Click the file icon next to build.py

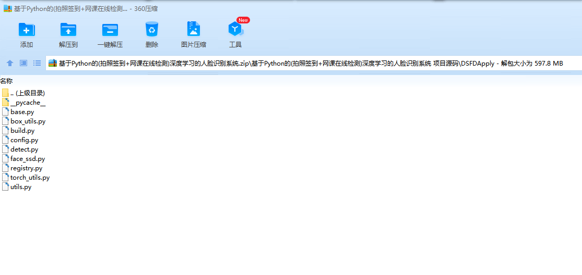(5, 131)
